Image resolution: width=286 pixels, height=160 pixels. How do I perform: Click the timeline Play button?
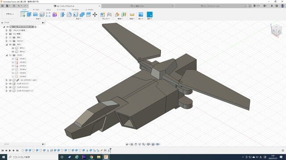coord(10,150)
